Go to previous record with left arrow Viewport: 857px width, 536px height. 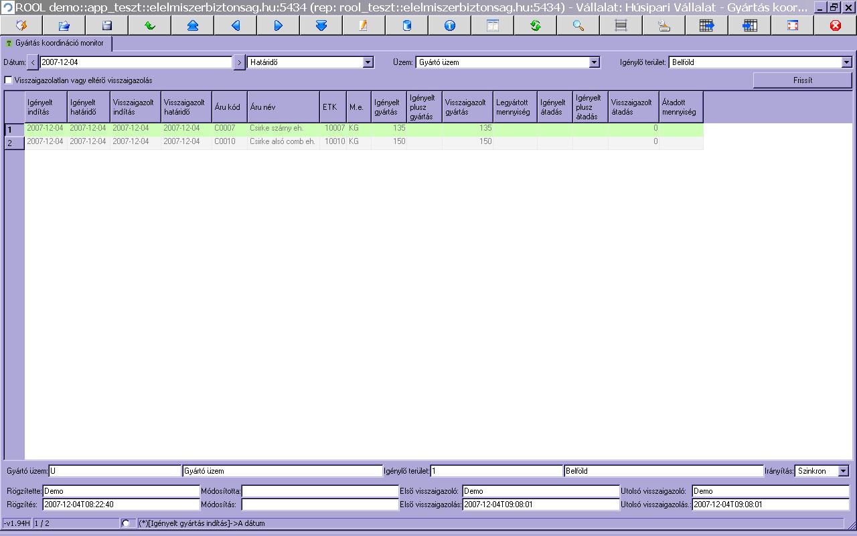[235, 25]
